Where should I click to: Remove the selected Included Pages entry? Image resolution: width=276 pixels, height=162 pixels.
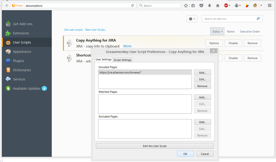coord(202,86)
